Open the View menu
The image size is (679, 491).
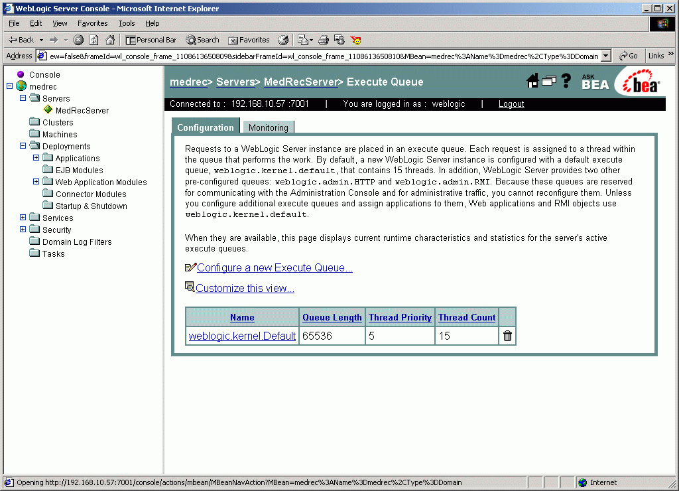tap(60, 23)
